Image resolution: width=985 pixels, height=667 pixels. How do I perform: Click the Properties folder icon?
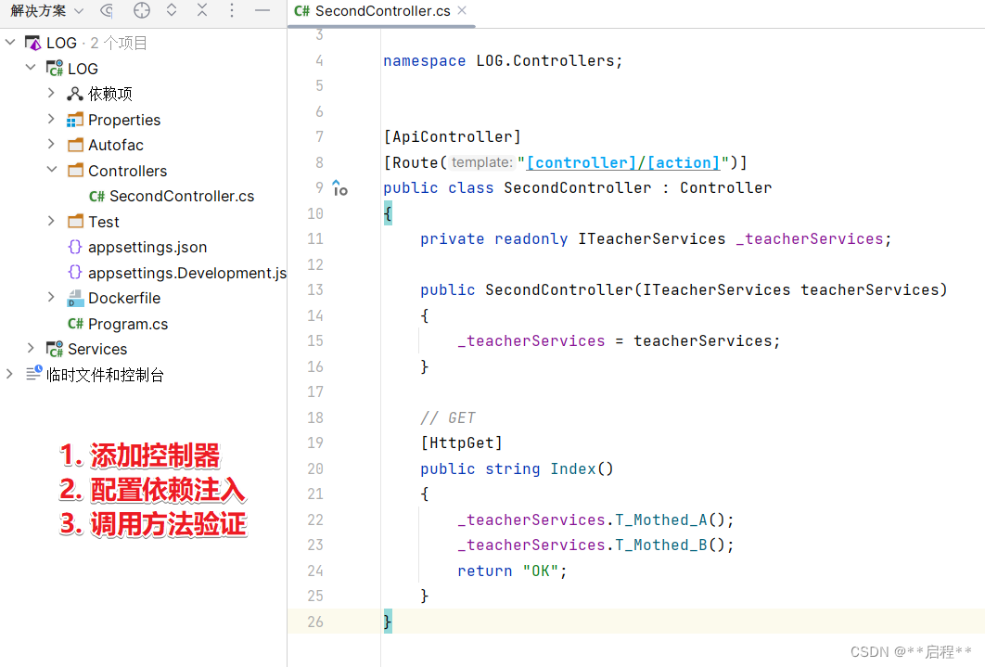click(75, 120)
